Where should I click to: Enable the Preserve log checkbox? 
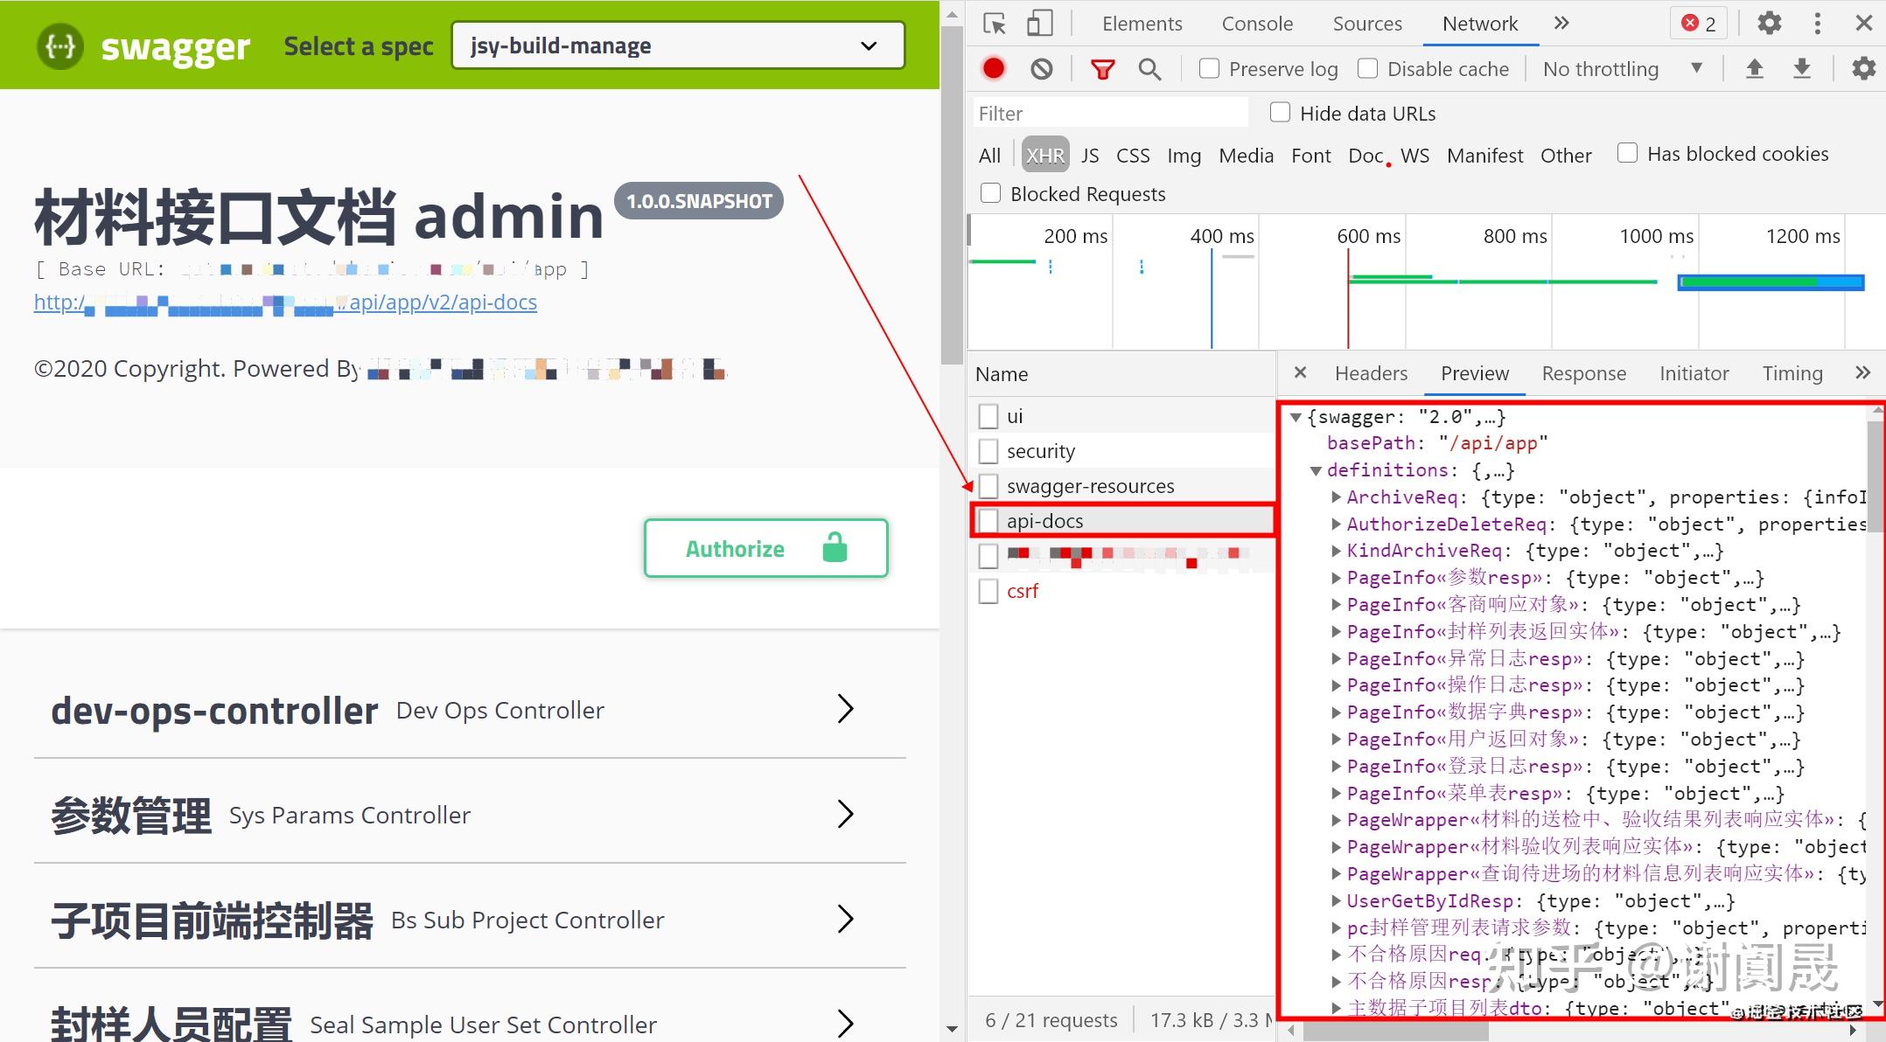(1209, 68)
